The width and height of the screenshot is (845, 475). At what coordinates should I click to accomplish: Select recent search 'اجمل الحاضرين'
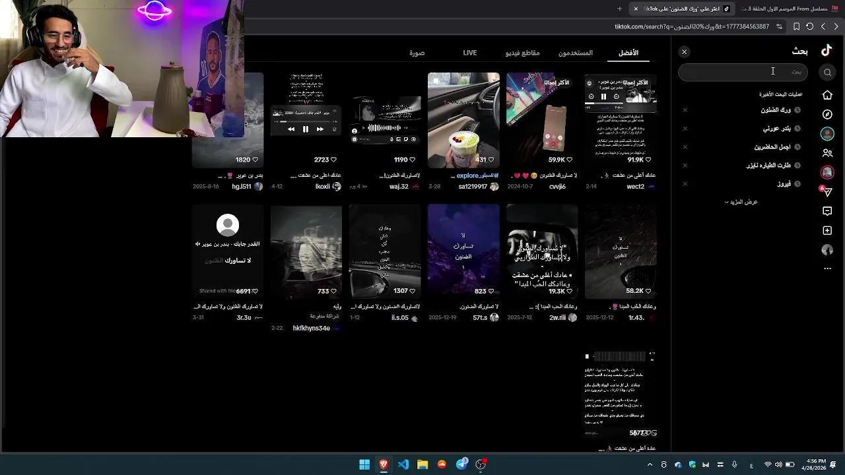click(x=773, y=147)
